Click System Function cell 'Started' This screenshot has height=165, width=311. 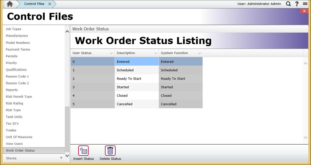pyautogui.click(x=181, y=87)
